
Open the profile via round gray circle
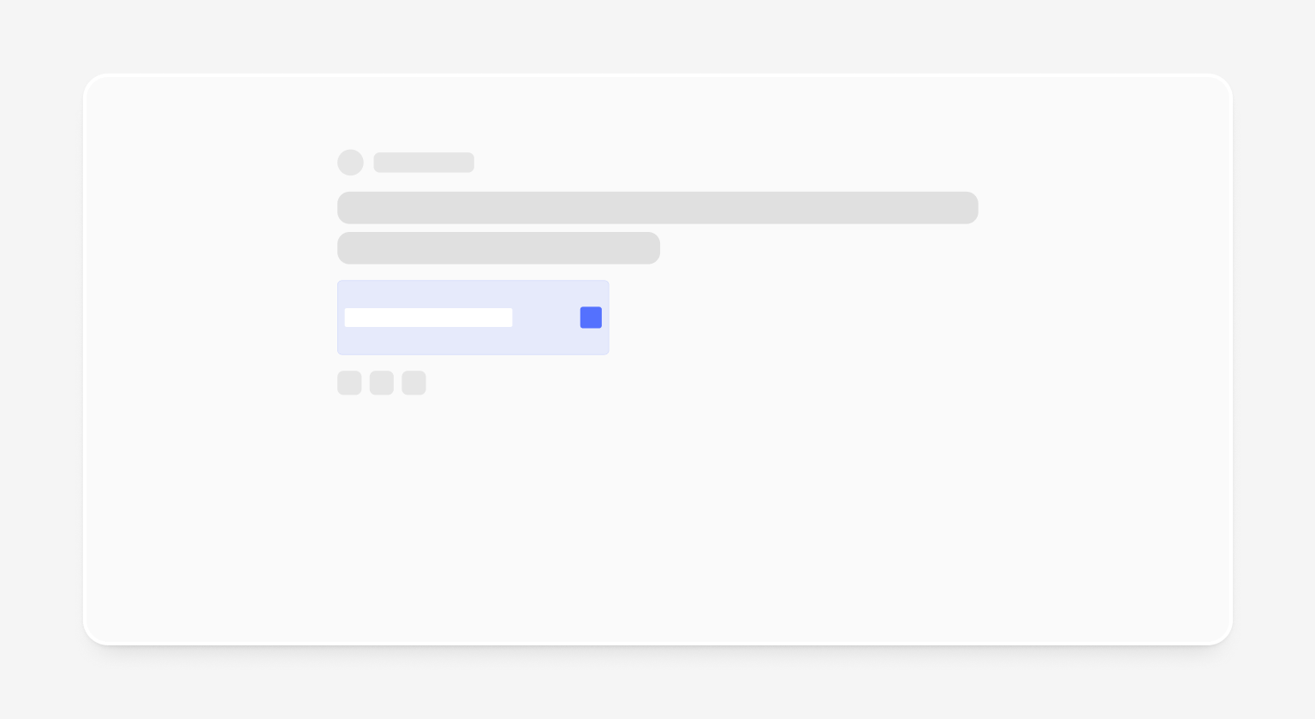point(350,163)
